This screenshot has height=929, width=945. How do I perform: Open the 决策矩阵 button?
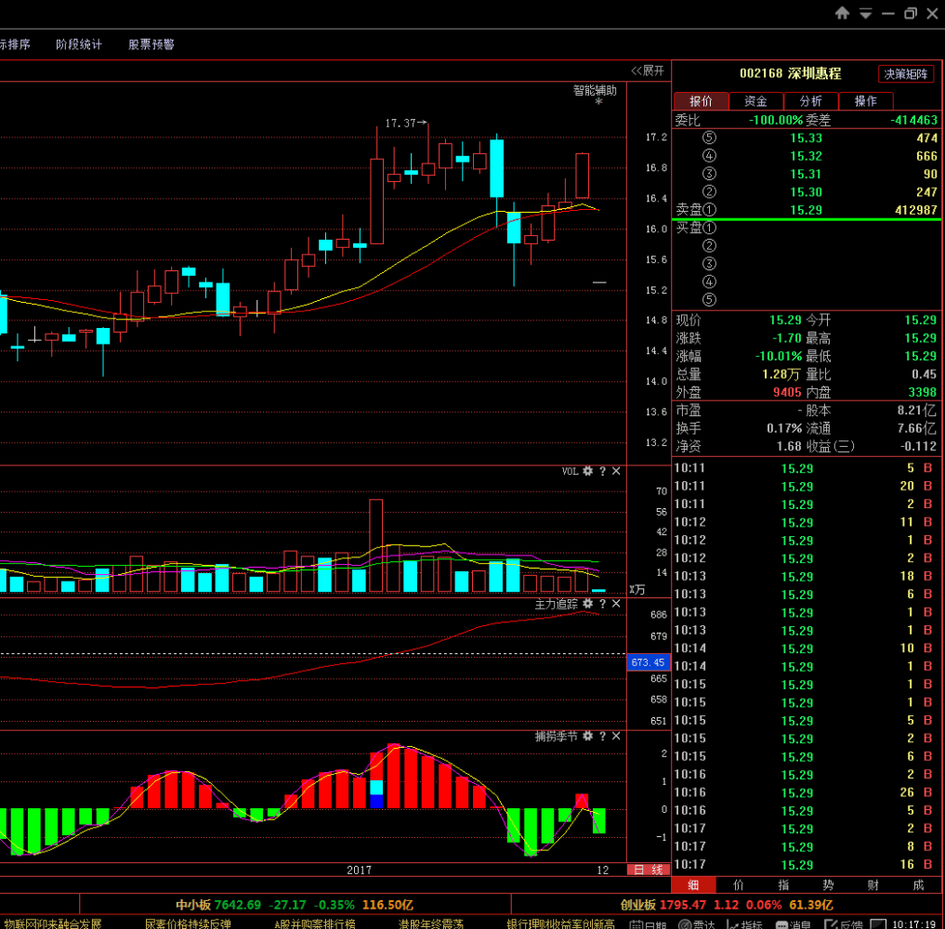click(905, 74)
